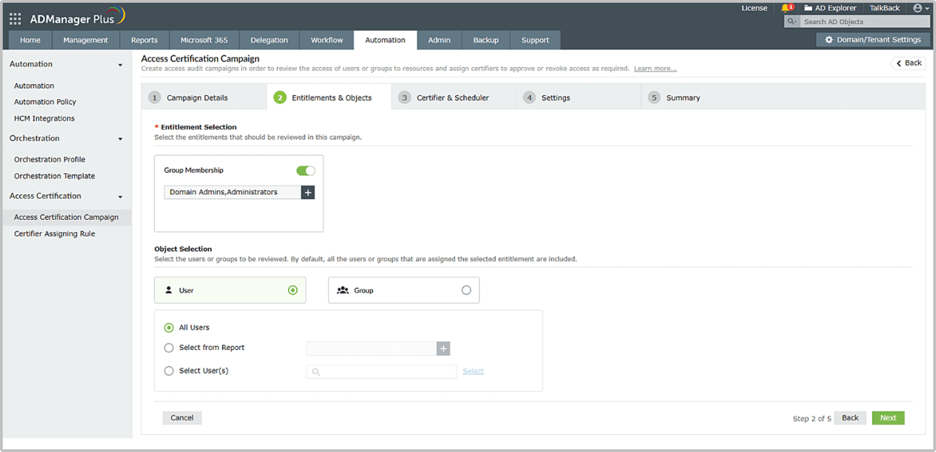
Task: Open the Microsoft 365 tab
Action: click(x=204, y=40)
